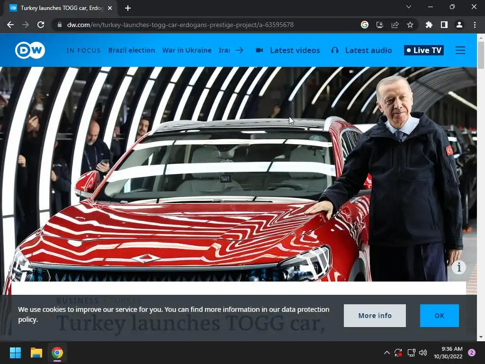Viewport: 485px width, 364px height.
Task: Toggle the browser side panel
Action: [444, 25]
